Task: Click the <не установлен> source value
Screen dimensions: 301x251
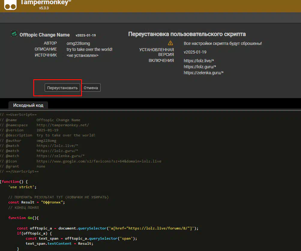Action: tap(83, 55)
